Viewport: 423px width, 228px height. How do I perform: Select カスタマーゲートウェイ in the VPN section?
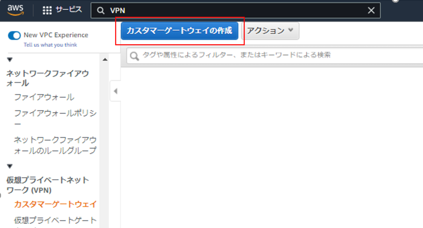click(55, 203)
